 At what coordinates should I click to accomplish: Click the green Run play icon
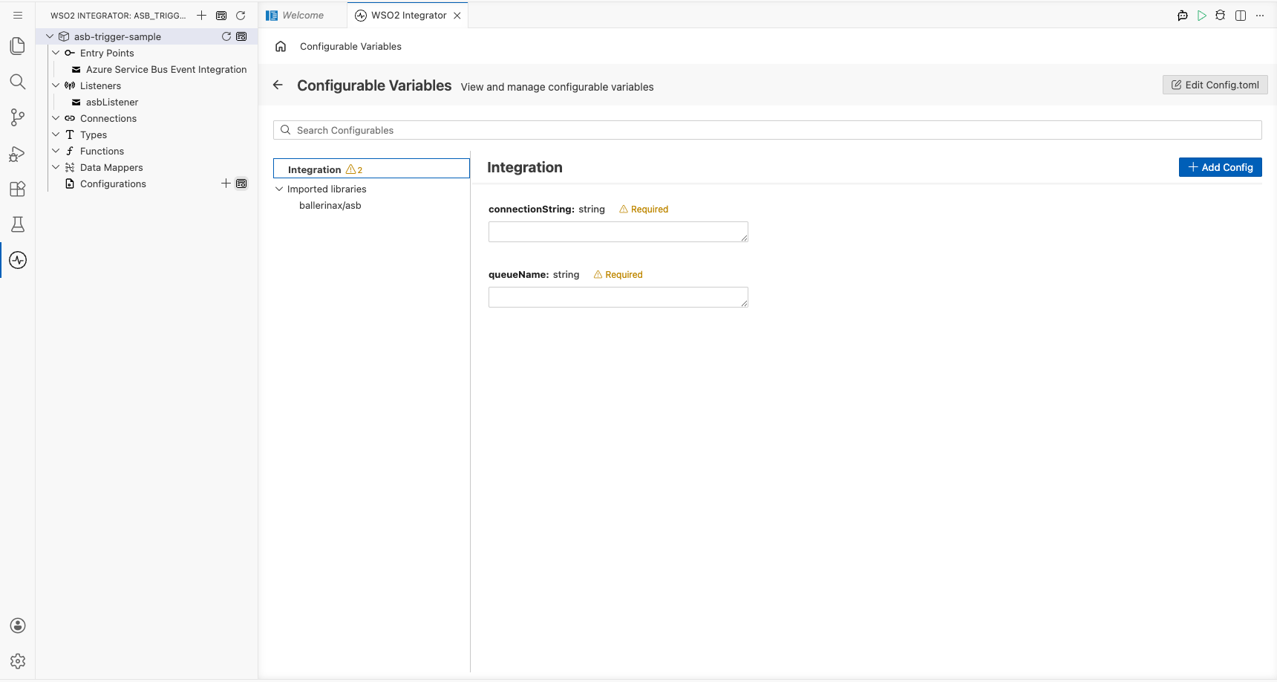tap(1202, 15)
